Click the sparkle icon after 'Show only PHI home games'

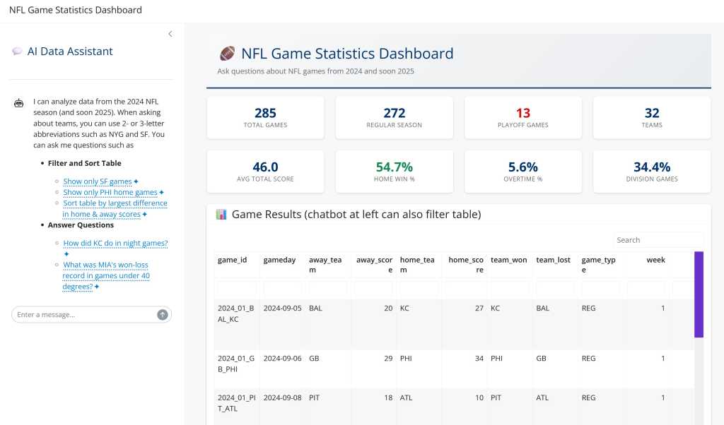tap(162, 193)
